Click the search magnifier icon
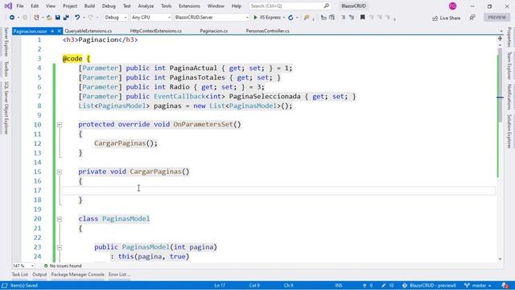 tap(326, 6)
